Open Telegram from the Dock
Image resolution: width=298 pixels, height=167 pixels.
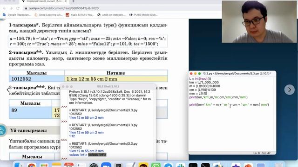point(168,165)
